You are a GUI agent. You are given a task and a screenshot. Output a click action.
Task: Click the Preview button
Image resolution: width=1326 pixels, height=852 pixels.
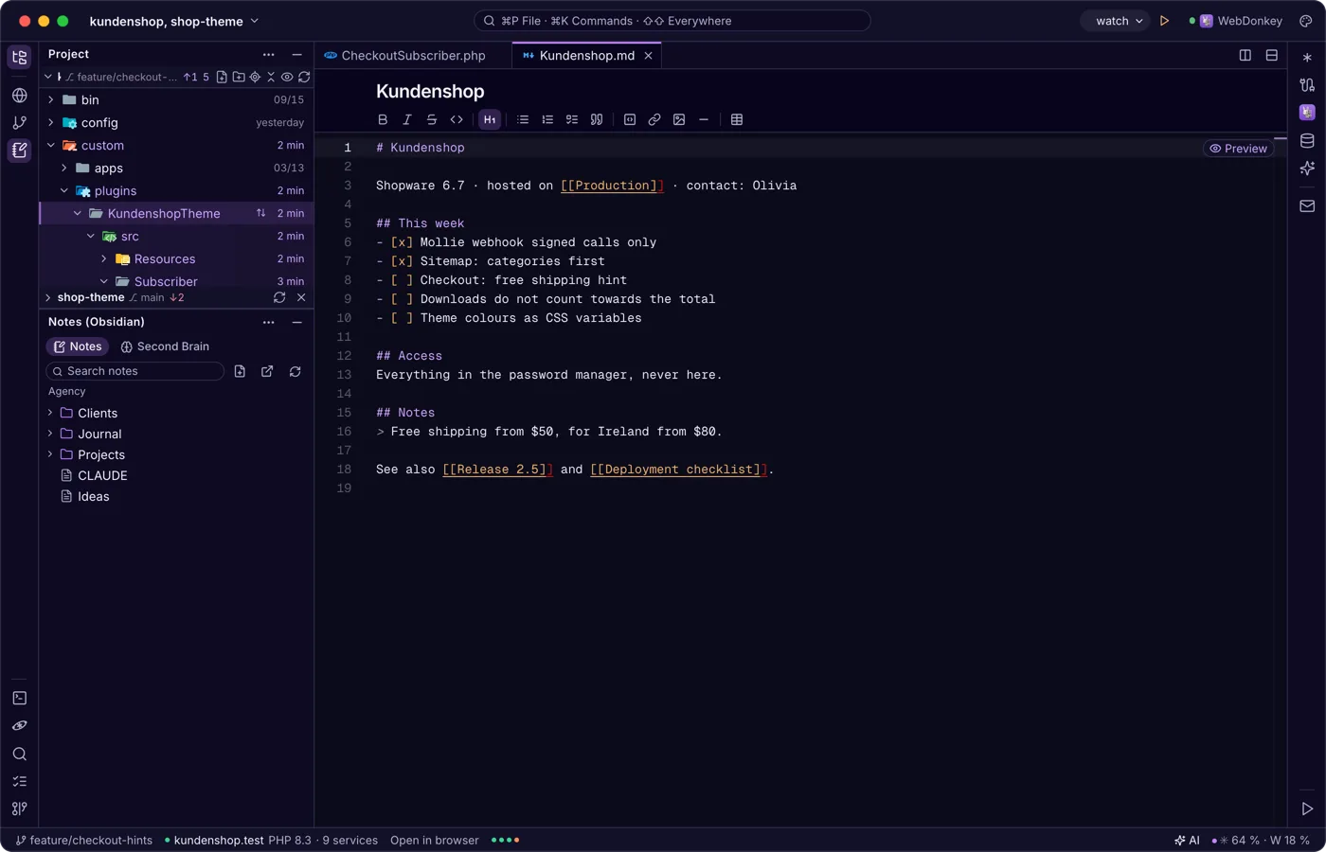click(x=1238, y=149)
